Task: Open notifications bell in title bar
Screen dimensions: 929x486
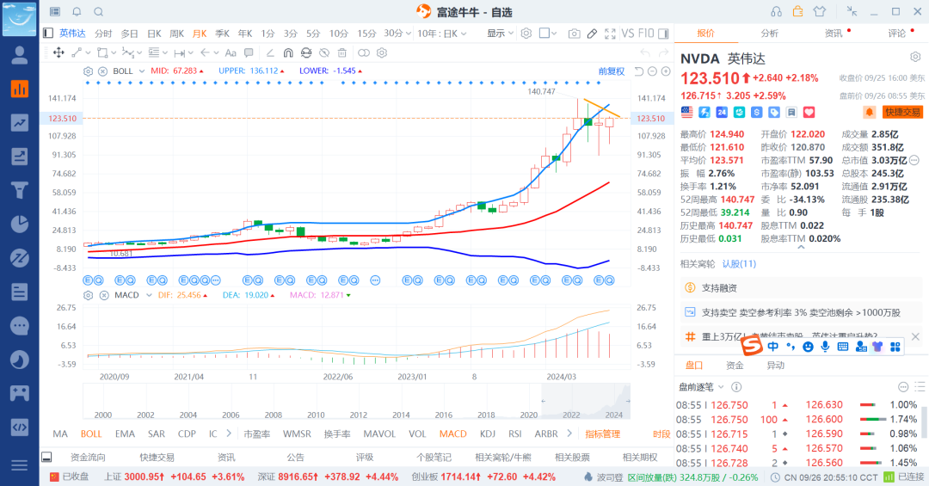Action: (x=77, y=11)
